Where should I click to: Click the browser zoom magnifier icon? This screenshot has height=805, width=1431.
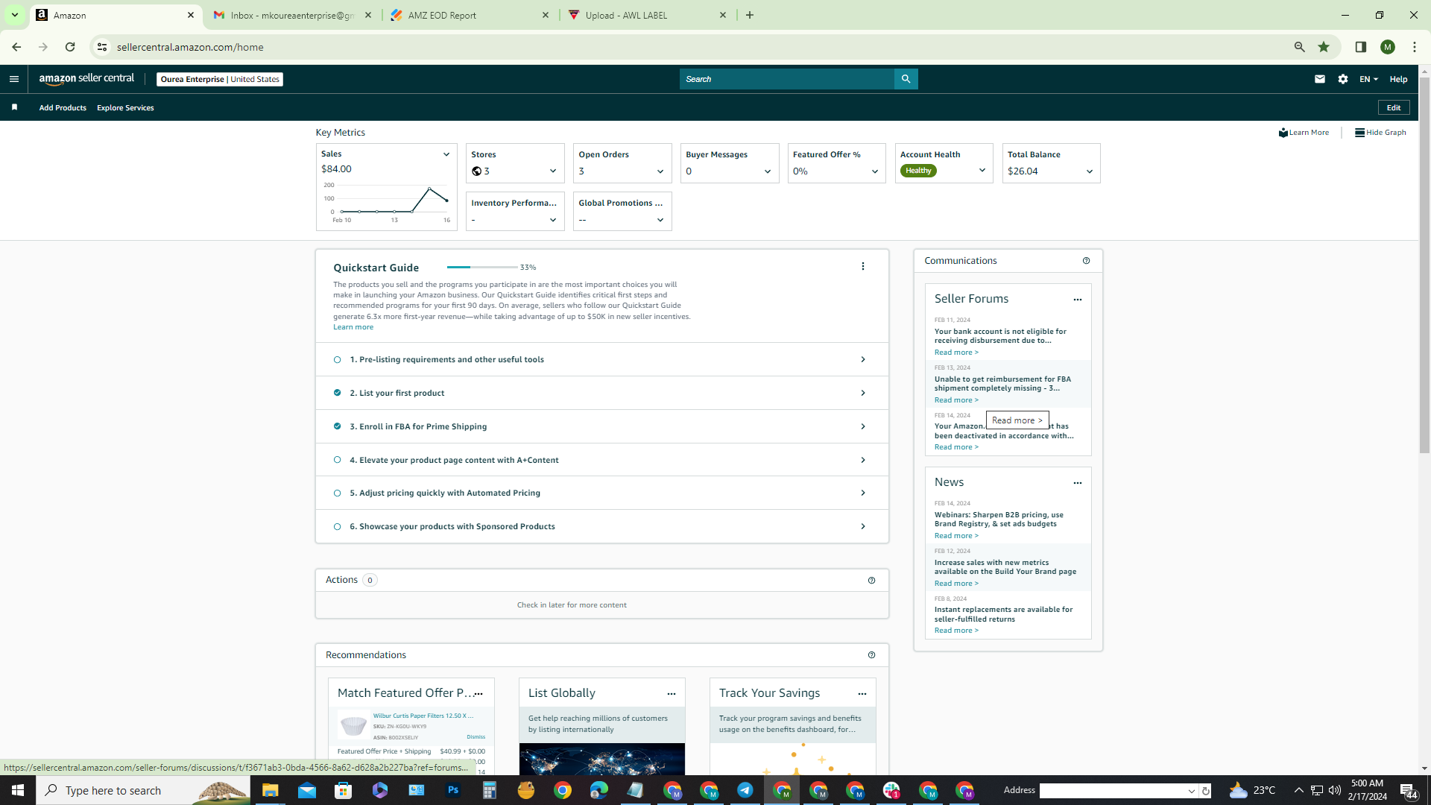1299,47
